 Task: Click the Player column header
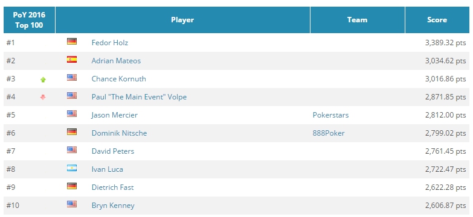tap(183, 20)
